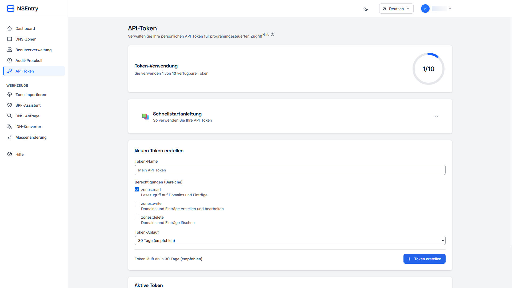Open the Massenänderung tool
The image size is (512, 288).
pos(34,137)
